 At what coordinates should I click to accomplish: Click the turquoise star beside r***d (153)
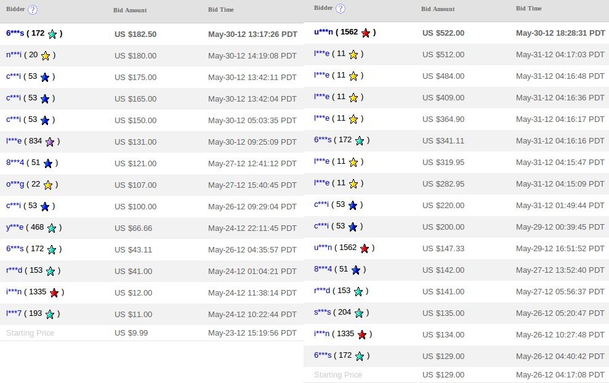click(51, 271)
